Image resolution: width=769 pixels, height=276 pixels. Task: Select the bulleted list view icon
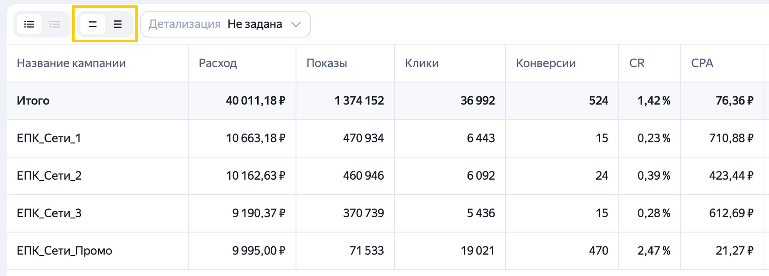pos(29,24)
